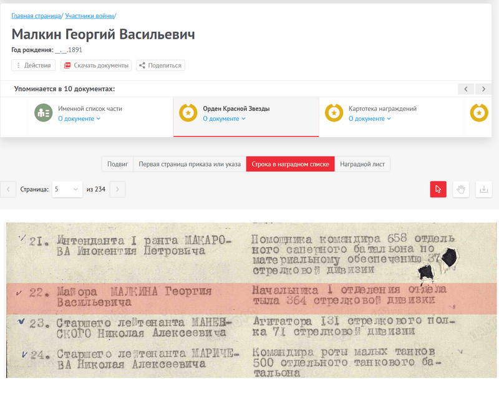
Task: Expand О документе under Картотека награждений
Action: [x=370, y=118]
